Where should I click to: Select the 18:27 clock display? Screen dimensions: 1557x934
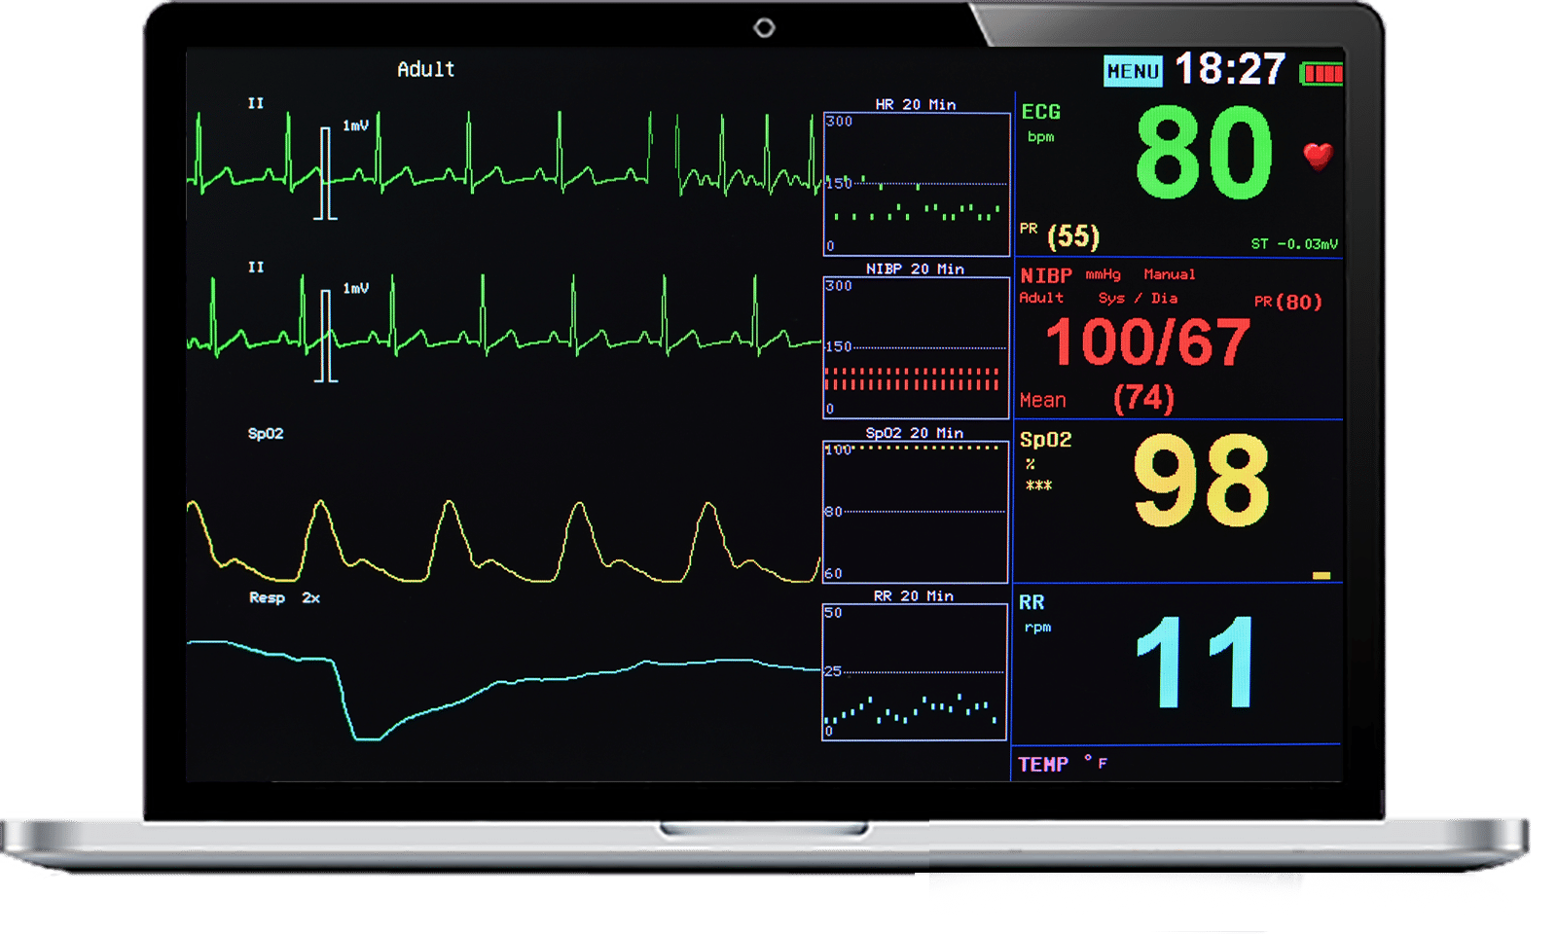tap(1230, 69)
